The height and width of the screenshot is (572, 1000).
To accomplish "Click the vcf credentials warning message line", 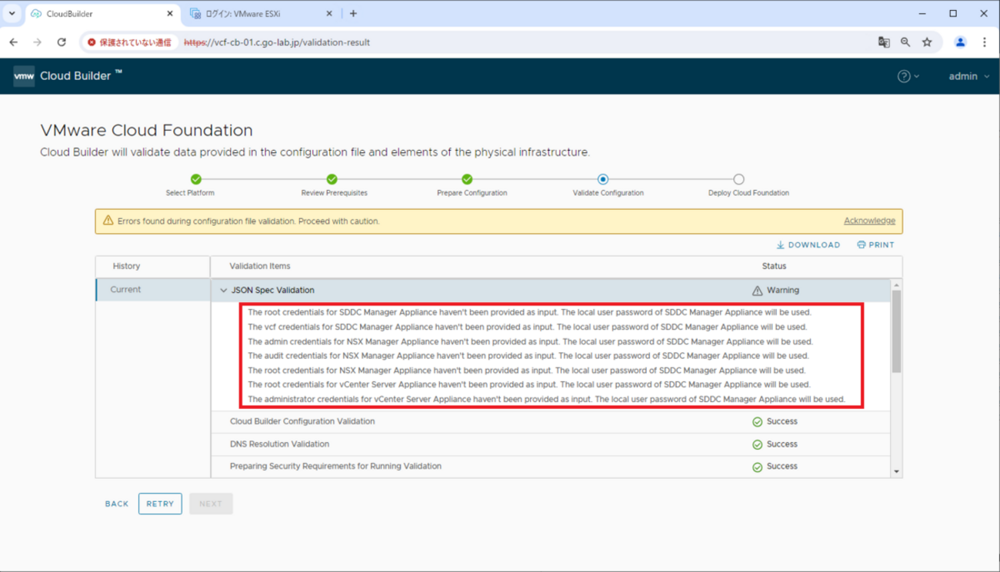I will click(x=527, y=327).
